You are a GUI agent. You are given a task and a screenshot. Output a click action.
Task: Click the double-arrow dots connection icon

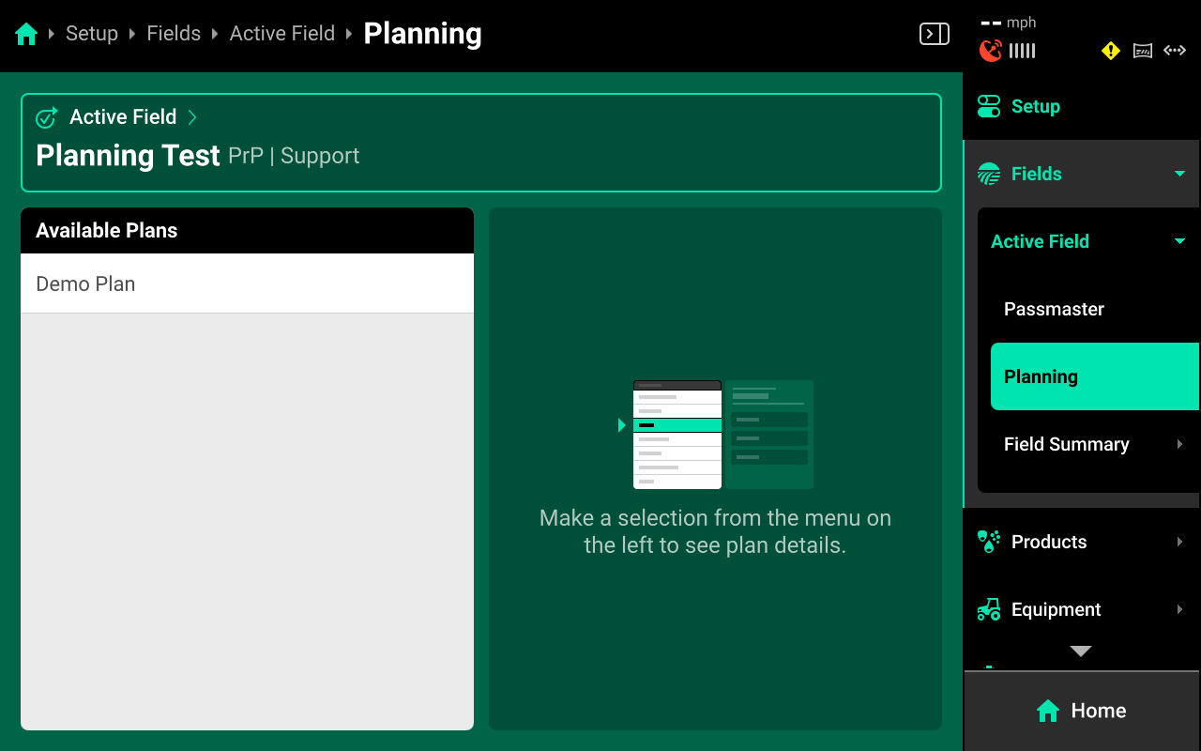pyautogui.click(x=1175, y=51)
